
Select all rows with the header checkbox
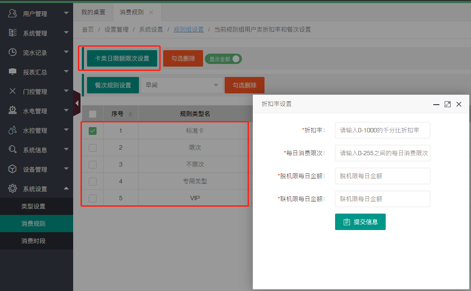coord(92,113)
